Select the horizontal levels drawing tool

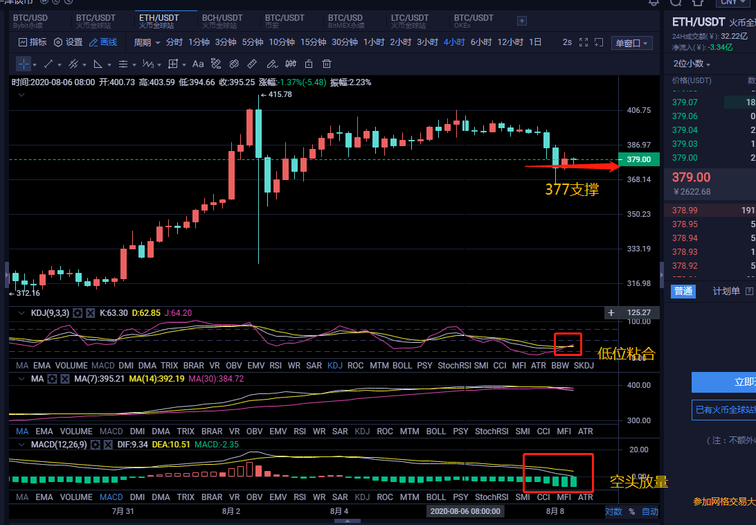click(123, 64)
